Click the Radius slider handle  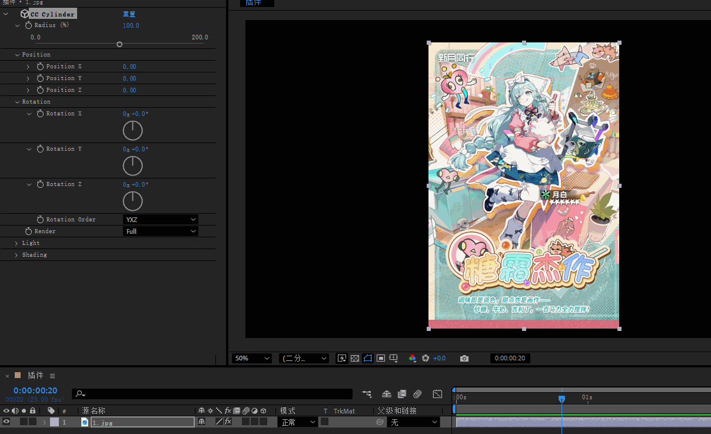(119, 44)
